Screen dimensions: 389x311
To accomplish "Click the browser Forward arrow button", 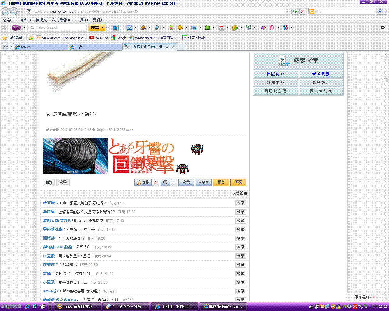I will click(x=14, y=12).
